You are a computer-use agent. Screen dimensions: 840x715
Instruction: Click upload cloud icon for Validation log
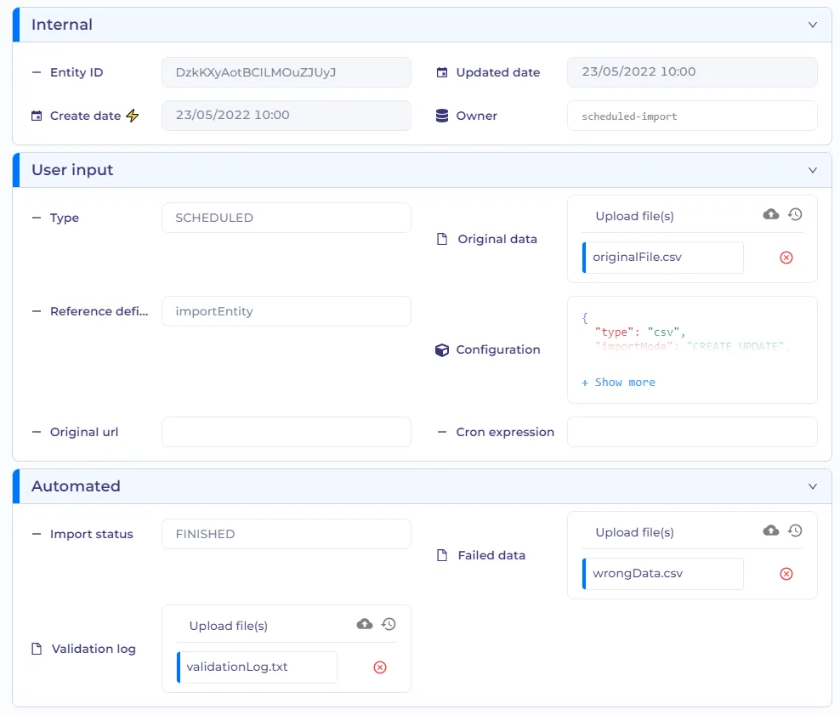(365, 625)
